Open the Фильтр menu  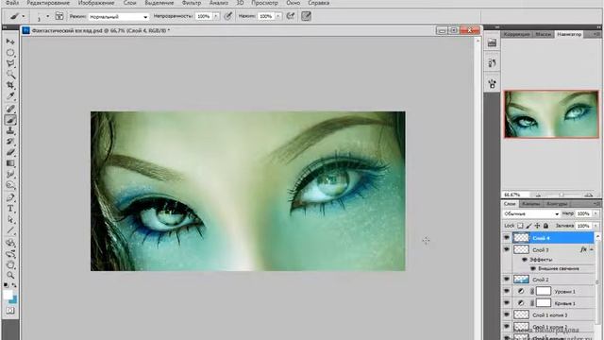(x=192, y=3)
